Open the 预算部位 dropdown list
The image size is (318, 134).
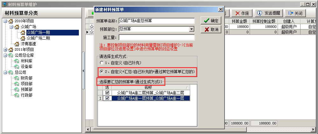(192, 29)
